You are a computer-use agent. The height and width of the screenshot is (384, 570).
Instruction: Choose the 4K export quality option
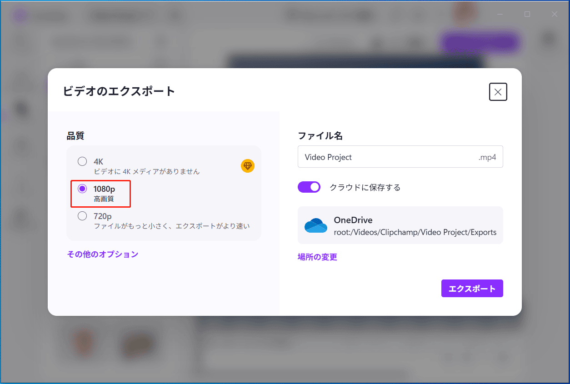click(x=82, y=161)
